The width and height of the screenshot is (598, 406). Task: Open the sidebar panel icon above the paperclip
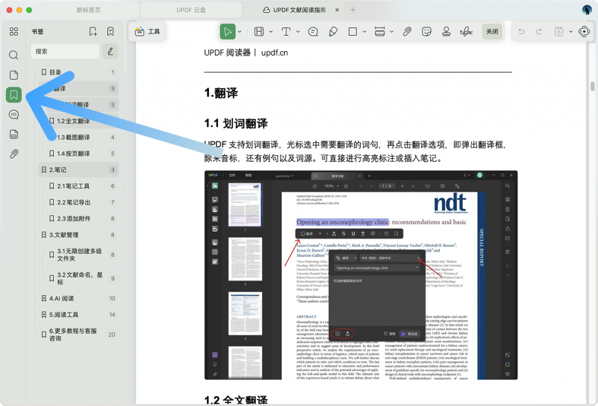[14, 134]
